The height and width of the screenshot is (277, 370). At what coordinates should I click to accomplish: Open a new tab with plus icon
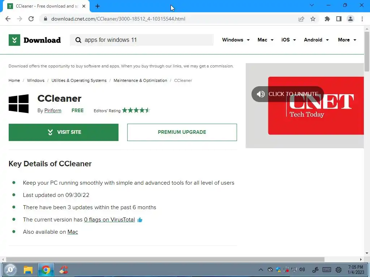point(98,6)
